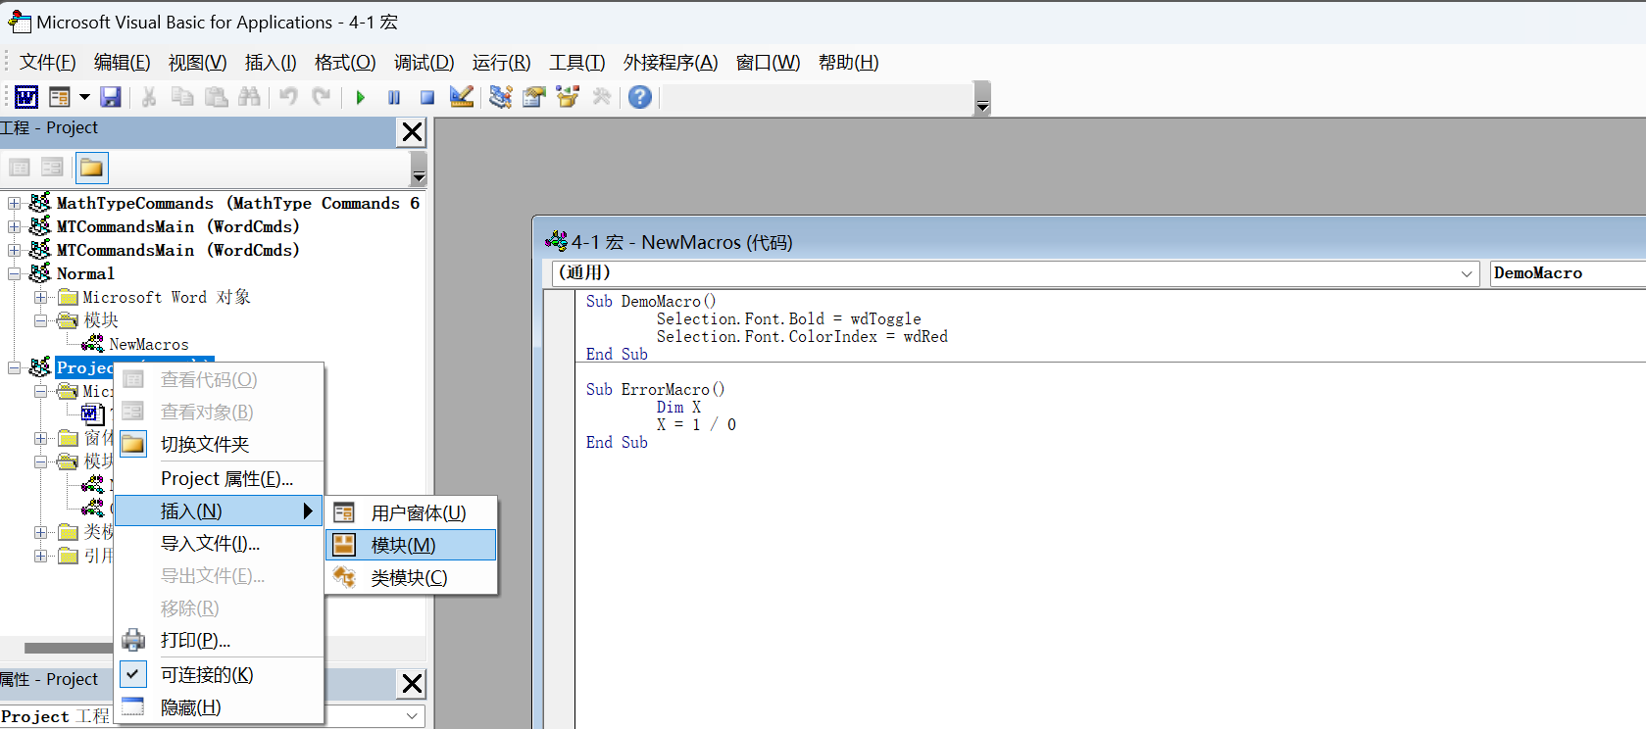Select the Normal project in the tree
The width and height of the screenshot is (1646, 729).
[x=85, y=274]
